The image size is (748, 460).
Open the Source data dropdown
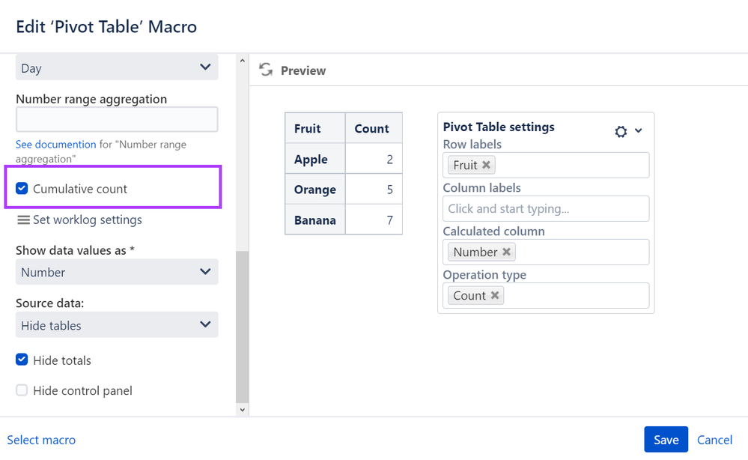pyautogui.click(x=117, y=326)
